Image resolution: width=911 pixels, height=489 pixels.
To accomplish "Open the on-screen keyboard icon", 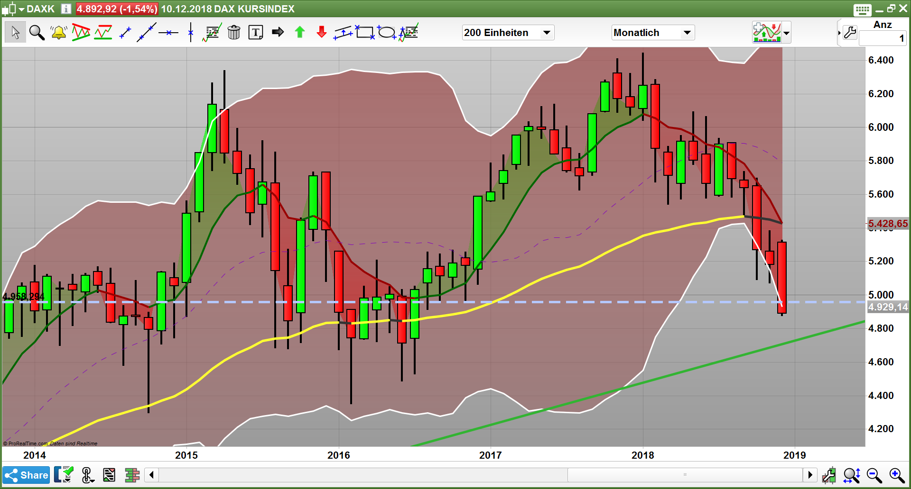I will click(862, 9).
